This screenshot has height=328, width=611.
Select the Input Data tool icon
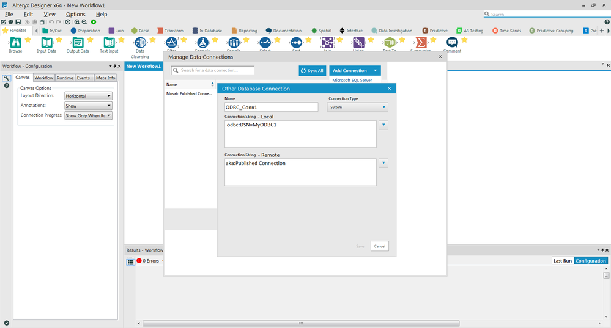[46, 42]
